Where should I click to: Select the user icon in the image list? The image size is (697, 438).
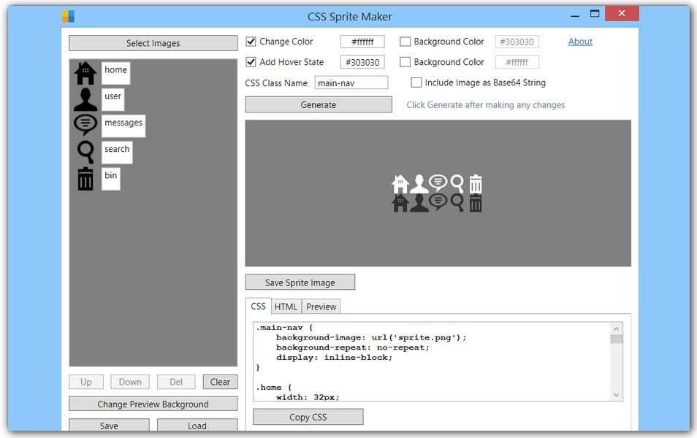pyautogui.click(x=85, y=96)
